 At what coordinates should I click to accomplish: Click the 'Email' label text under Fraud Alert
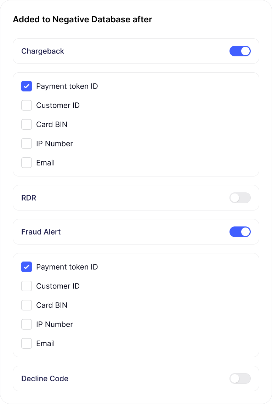point(45,343)
